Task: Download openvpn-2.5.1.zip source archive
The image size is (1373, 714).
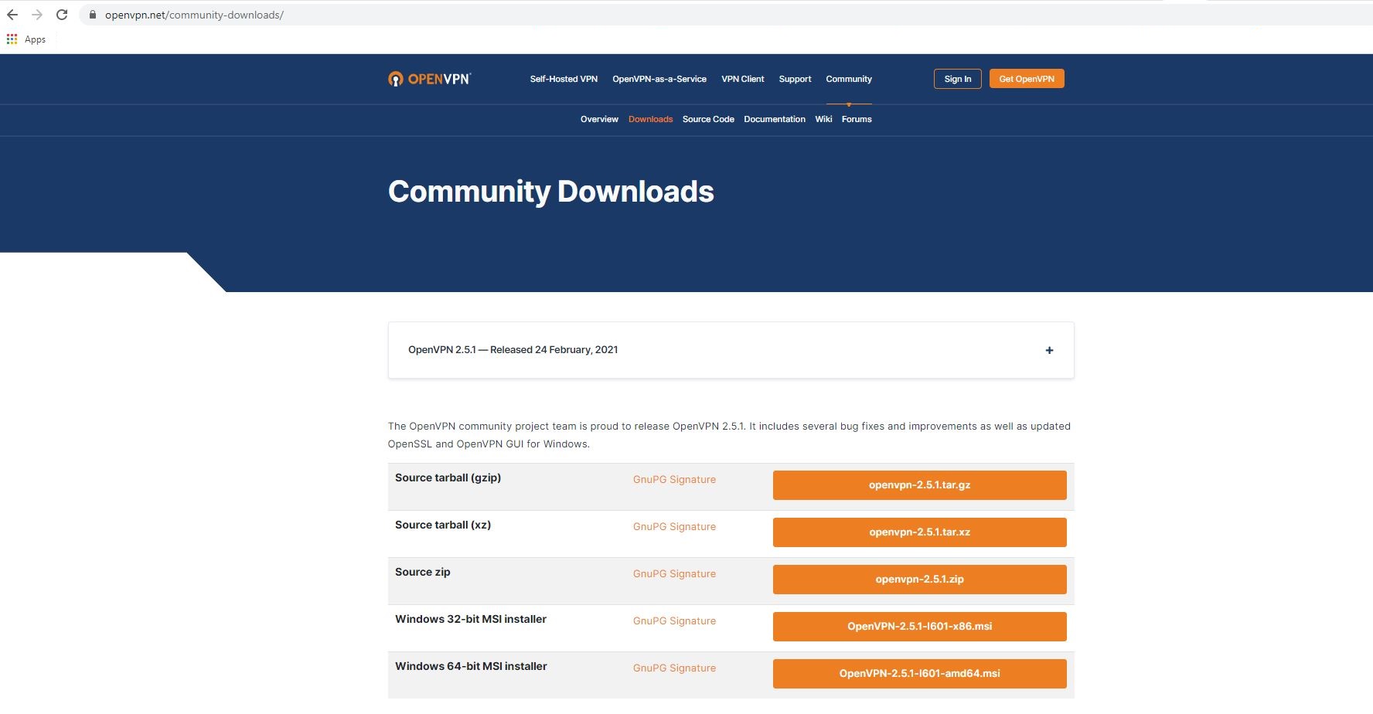Action: 918,580
